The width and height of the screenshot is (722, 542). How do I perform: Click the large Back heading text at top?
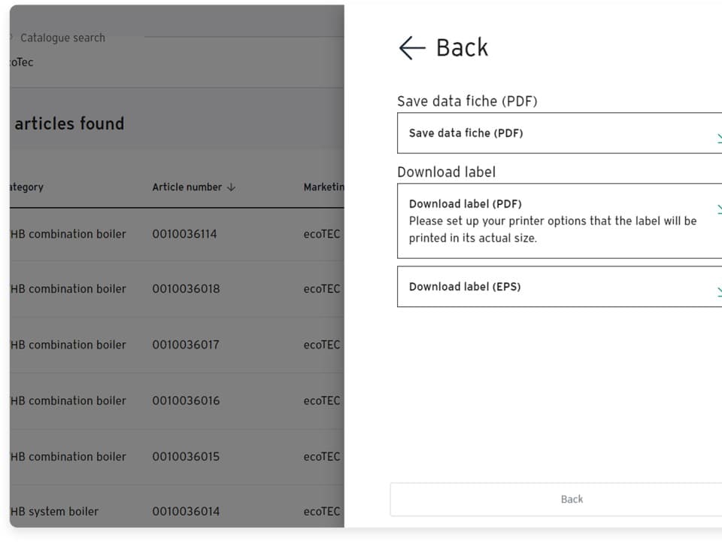point(462,48)
